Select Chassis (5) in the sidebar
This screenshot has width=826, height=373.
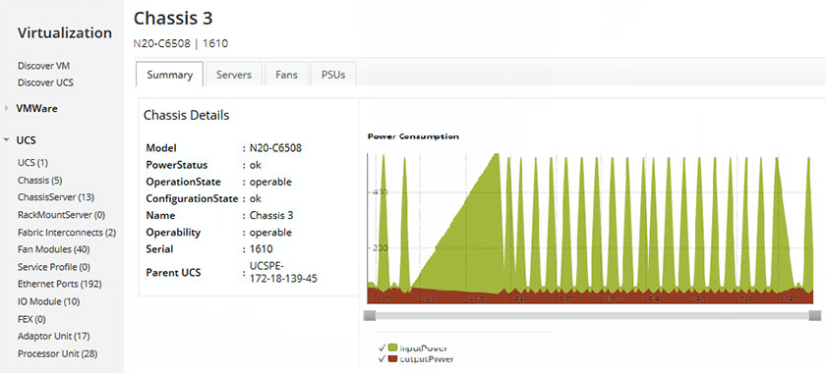(x=40, y=180)
